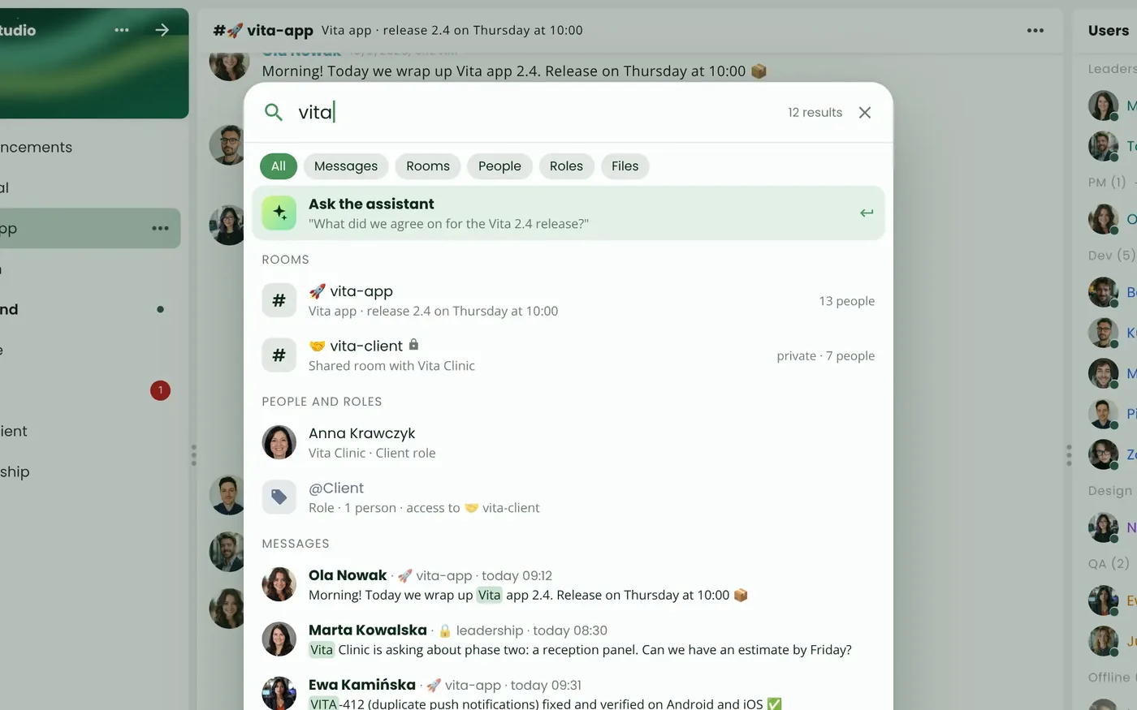This screenshot has height=710, width=1137.
Task: Click the left sidebar resize handle dots
Action: pos(193,455)
